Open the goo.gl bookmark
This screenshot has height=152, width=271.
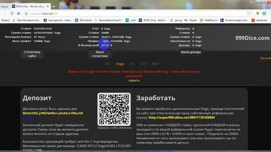point(176,20)
